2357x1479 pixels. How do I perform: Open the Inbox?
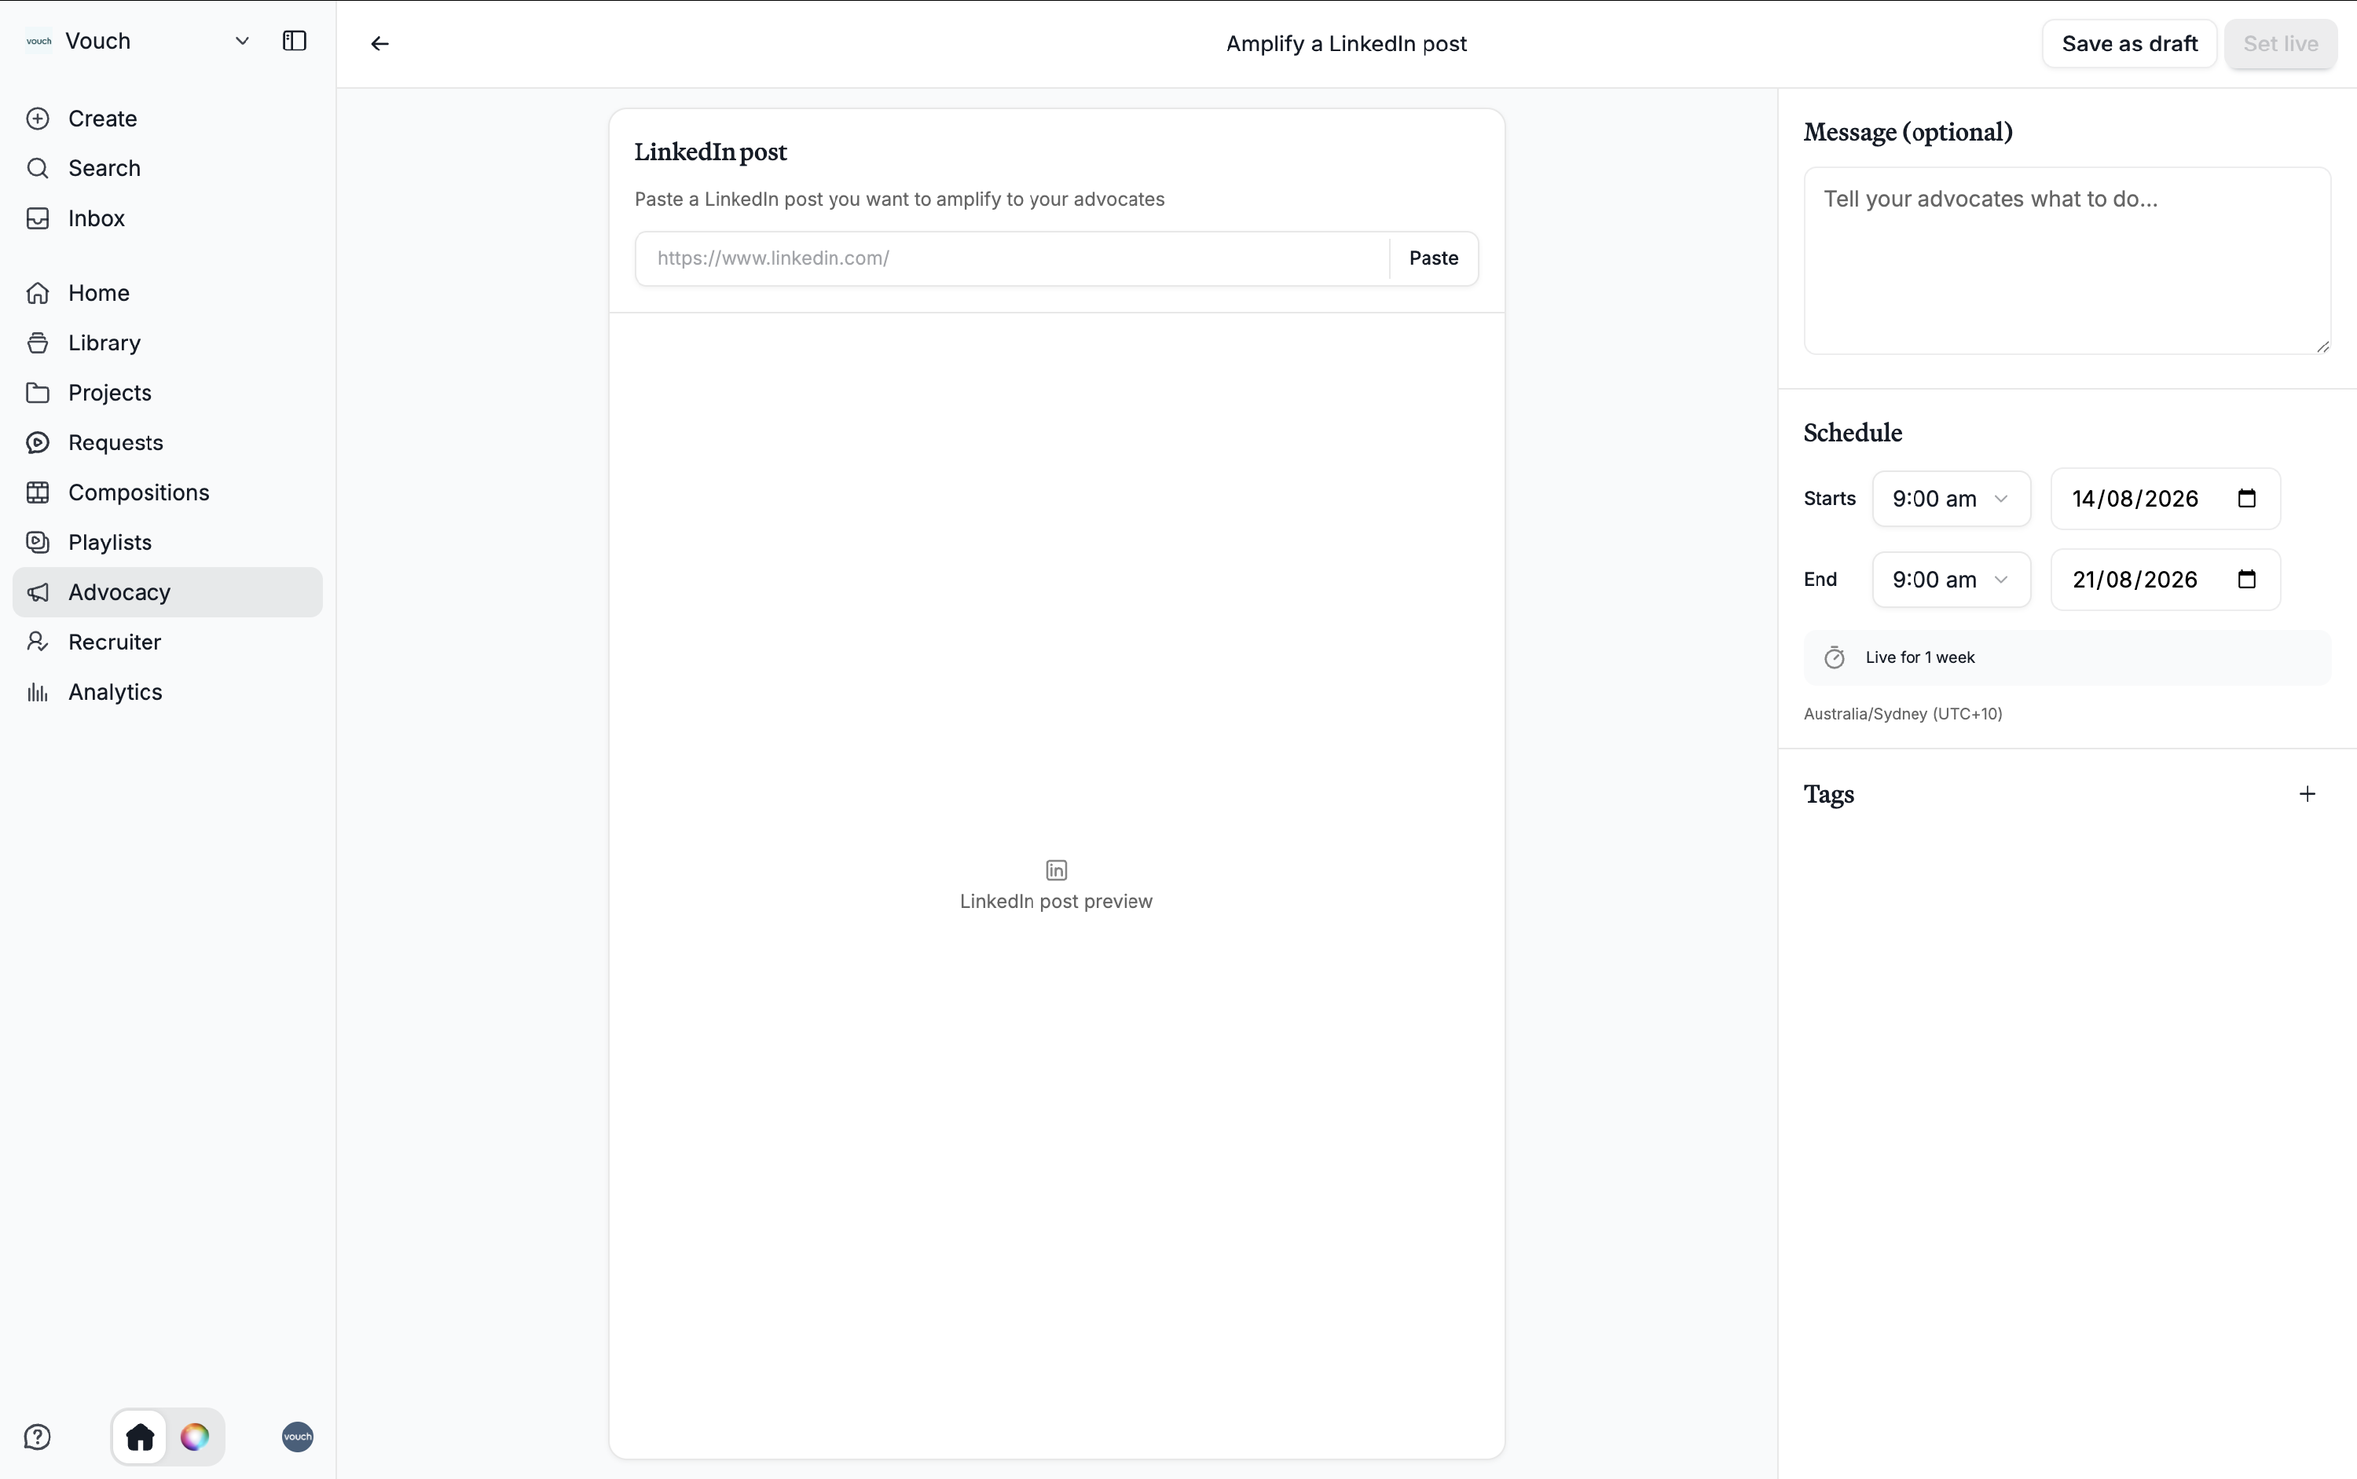tap(167, 218)
